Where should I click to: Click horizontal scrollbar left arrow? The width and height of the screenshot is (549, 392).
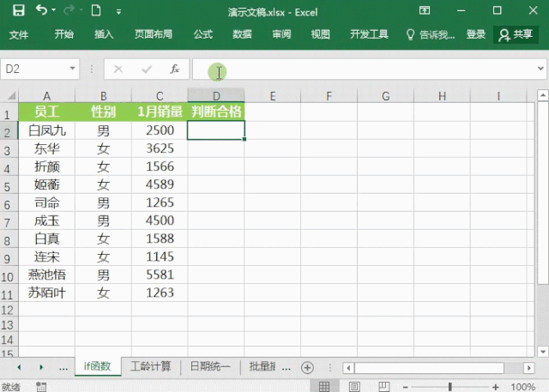[348, 368]
